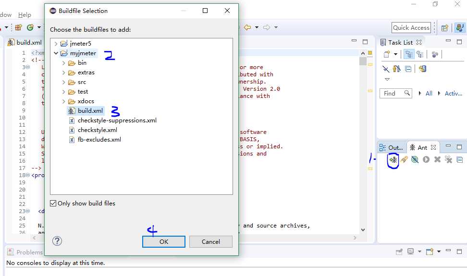This screenshot has width=467, height=276.
Task: Click the OK button
Action: click(164, 241)
